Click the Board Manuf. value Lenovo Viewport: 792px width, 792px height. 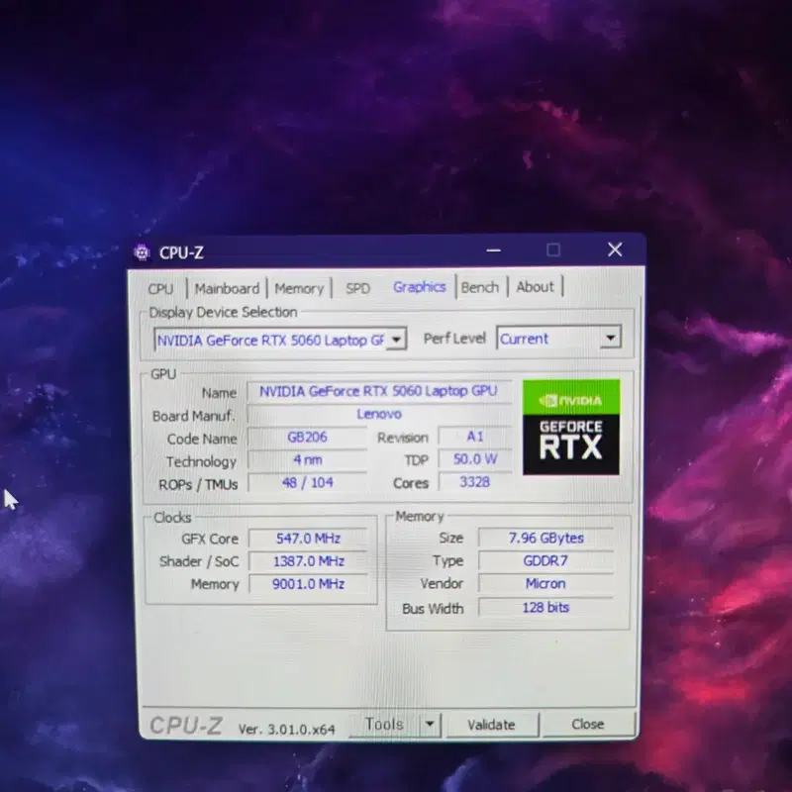pos(379,414)
